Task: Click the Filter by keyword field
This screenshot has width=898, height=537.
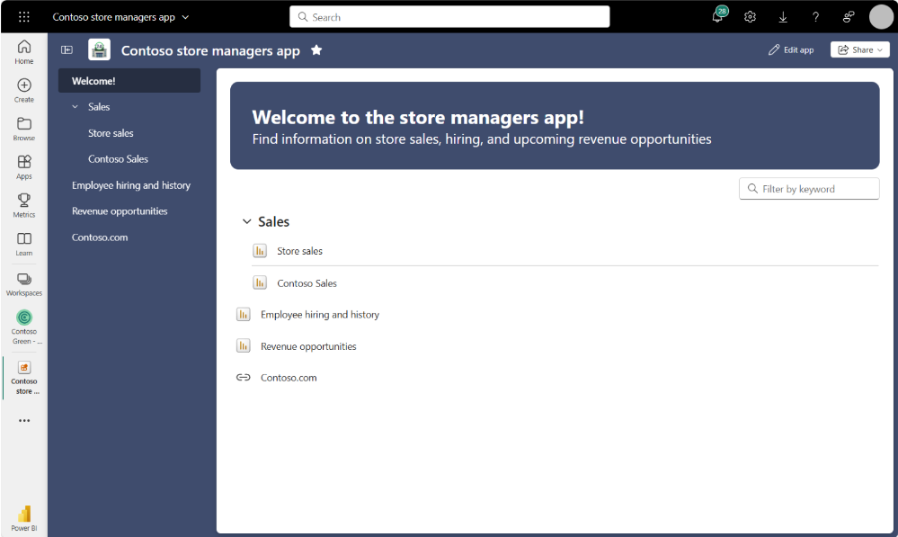Action: pos(808,188)
